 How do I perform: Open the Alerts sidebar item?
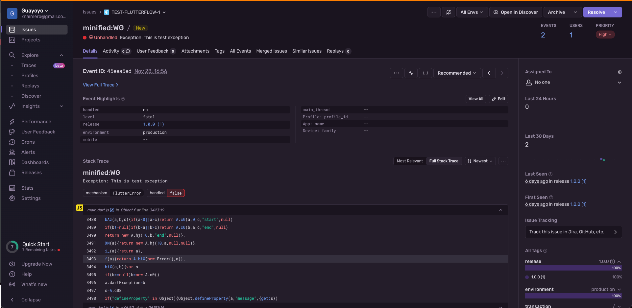[28, 152]
